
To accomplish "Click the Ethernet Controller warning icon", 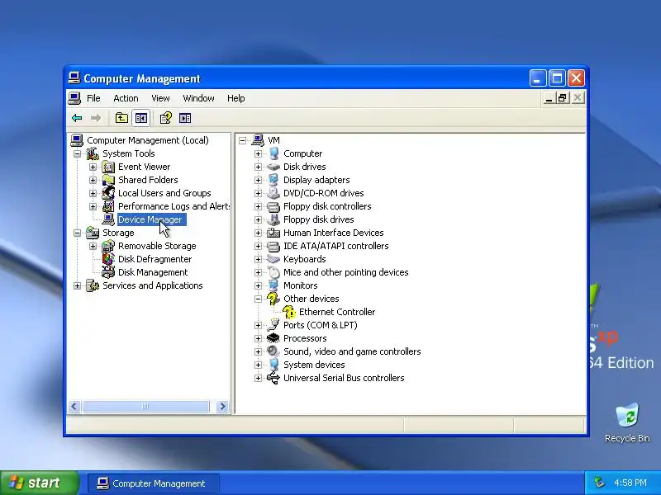I will (289, 312).
